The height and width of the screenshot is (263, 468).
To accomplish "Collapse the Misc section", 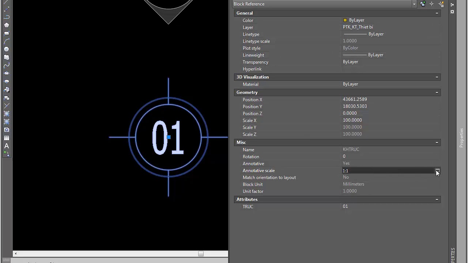I will tap(437, 142).
